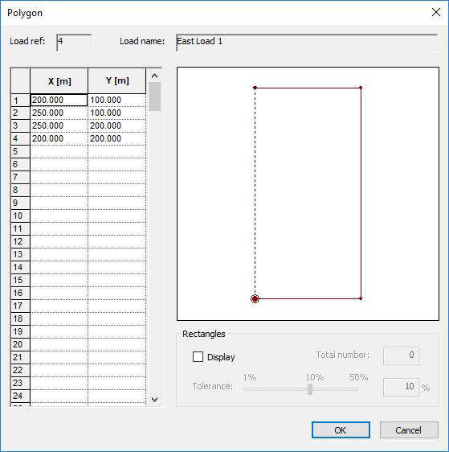449x452 pixels.
Task: Select row 3 header in the table
Action: 20,125
